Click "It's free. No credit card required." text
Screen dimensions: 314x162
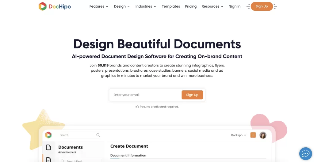[x=157, y=107]
